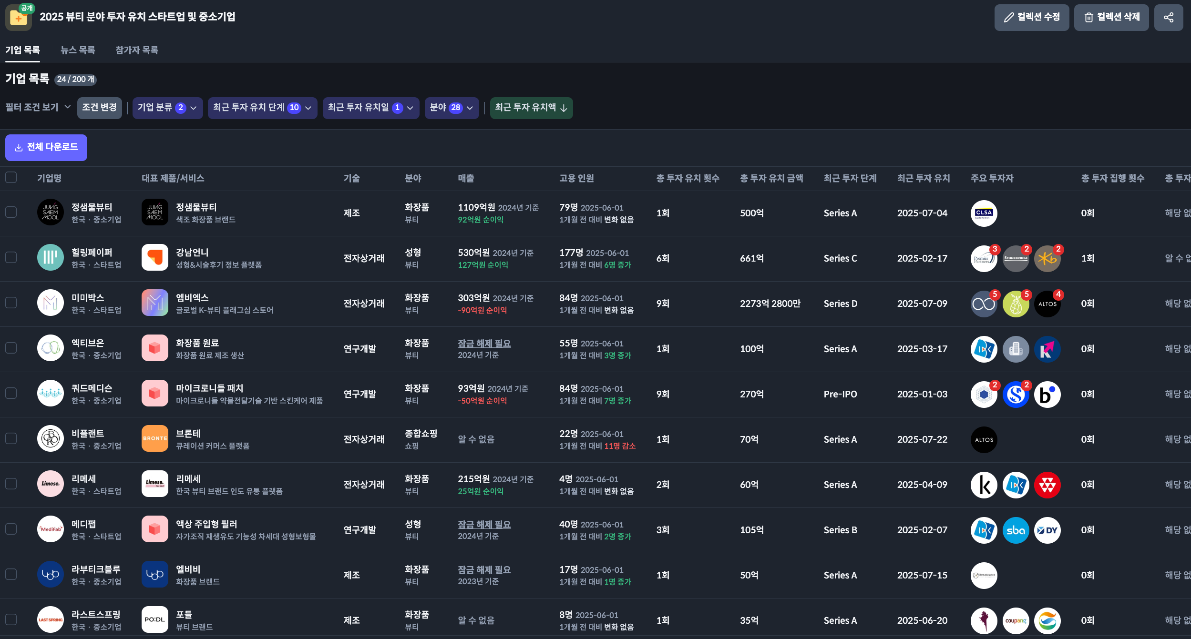1191x639 pixels.
Task: Toggle the select-all checkbox in table header
Action: [11, 178]
